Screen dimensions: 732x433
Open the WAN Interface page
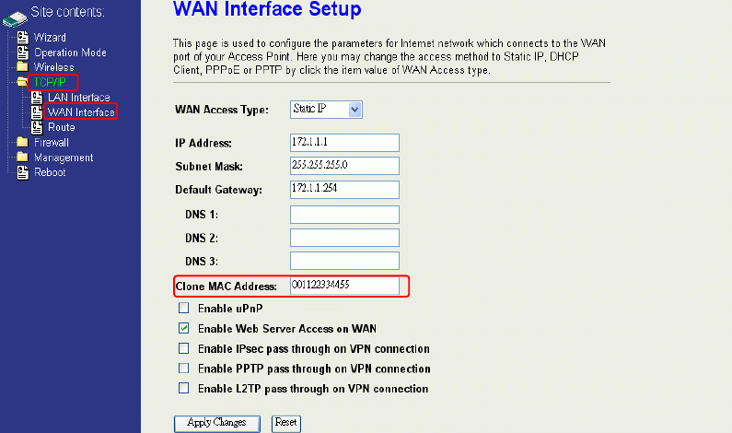pos(81,112)
